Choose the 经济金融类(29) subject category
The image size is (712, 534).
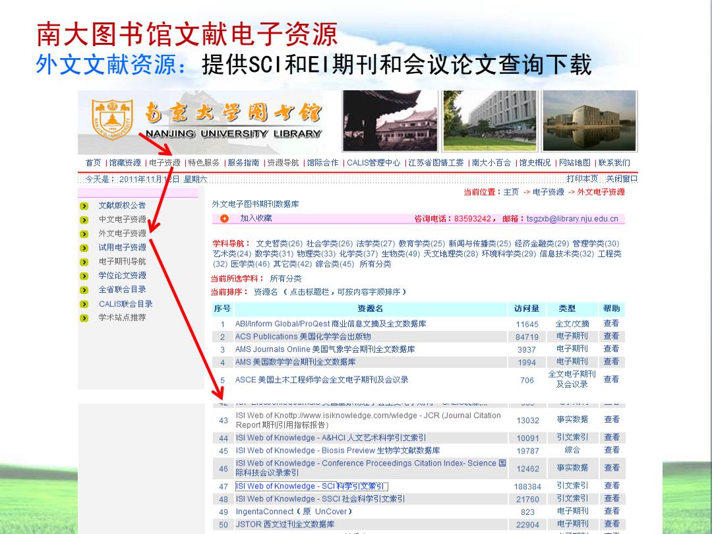tap(541, 244)
